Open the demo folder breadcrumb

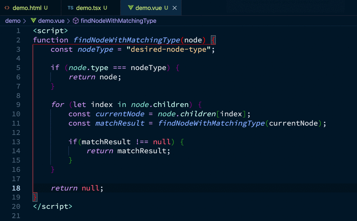click(x=13, y=21)
